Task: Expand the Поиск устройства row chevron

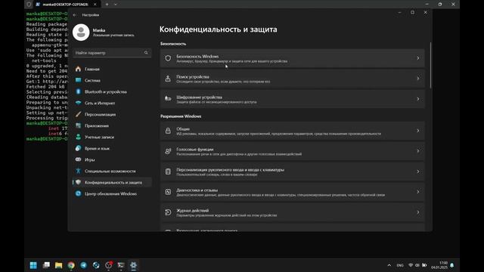Action: [418, 79]
